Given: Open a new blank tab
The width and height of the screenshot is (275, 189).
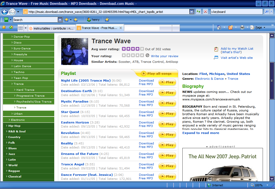Looking at the screenshot, I should [176, 28].
